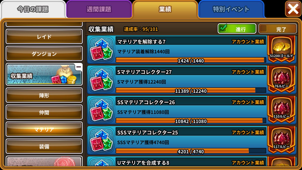Choose the 装備 subcategory
The height and width of the screenshot is (170, 302).
click(44, 146)
